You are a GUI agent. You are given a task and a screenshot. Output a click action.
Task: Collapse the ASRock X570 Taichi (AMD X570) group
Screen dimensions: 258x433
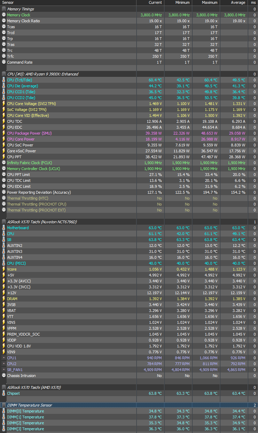point(4,387)
